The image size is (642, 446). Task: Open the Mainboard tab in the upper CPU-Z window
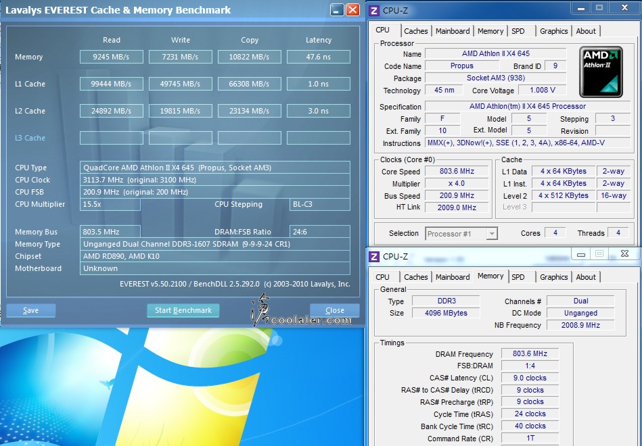453,31
